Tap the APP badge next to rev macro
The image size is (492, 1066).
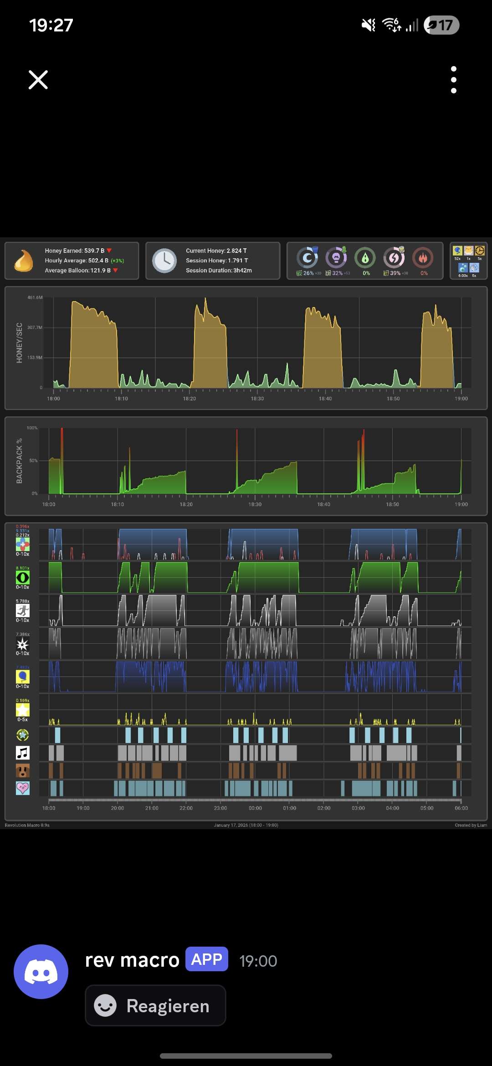pos(207,959)
